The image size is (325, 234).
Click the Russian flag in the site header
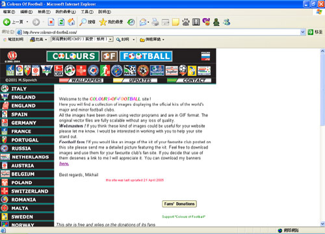(205, 56)
